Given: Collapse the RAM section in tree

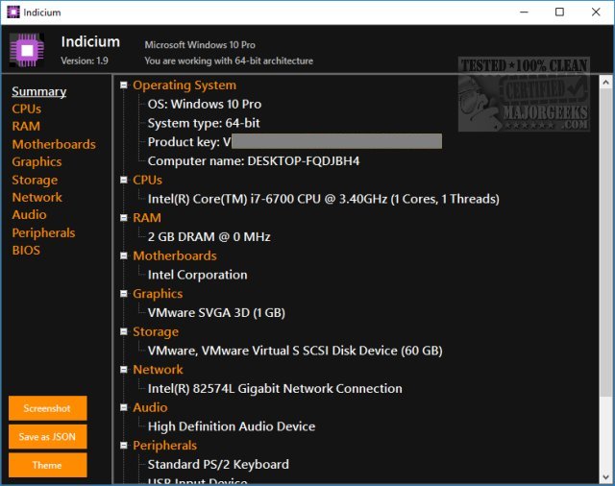Looking at the screenshot, I should (124, 218).
